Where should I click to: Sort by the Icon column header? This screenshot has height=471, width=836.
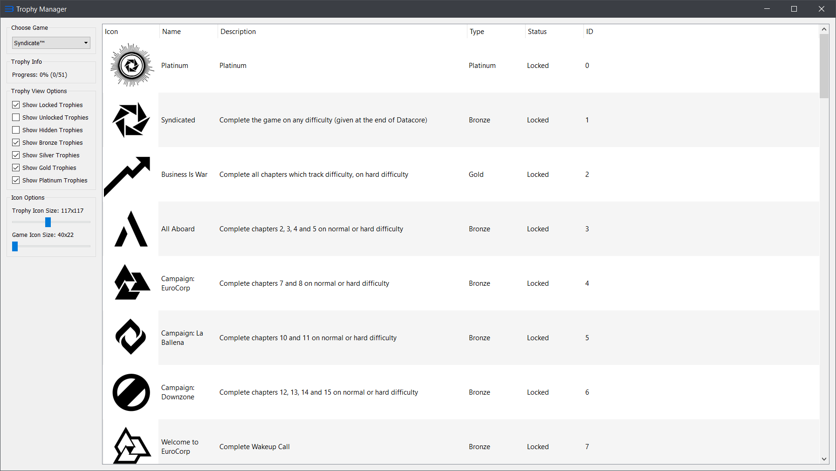131,32
